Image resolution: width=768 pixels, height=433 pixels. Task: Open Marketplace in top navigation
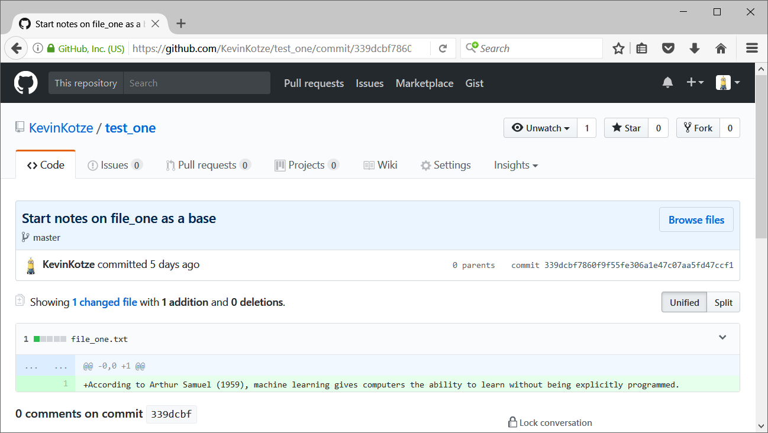[x=424, y=83]
